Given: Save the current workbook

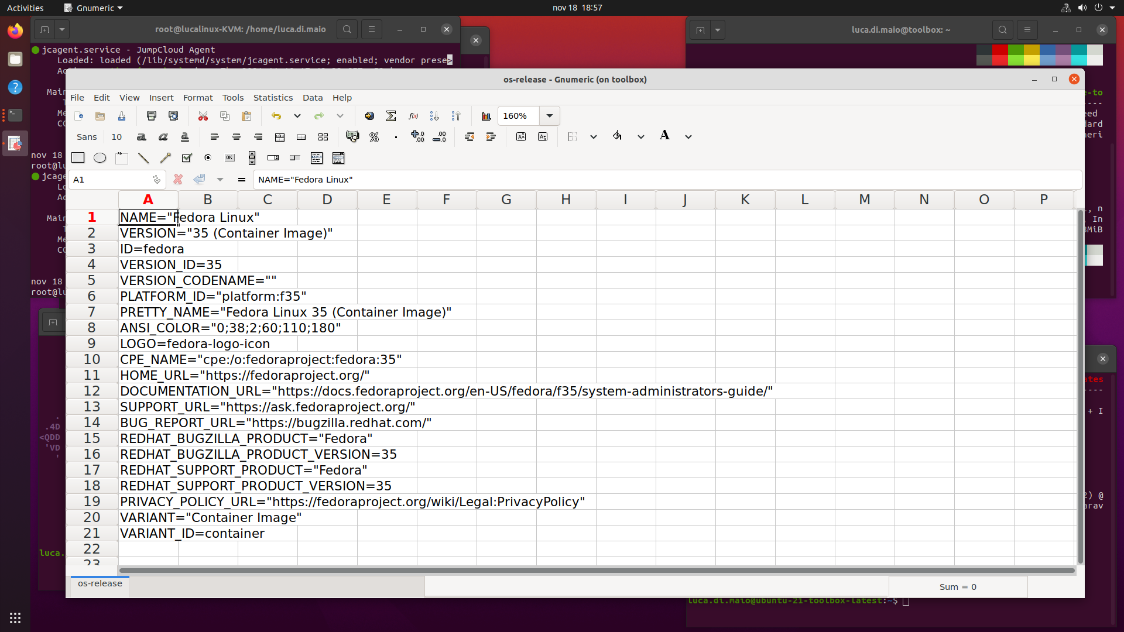Looking at the screenshot, I should point(122,116).
